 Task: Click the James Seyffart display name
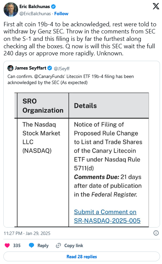coord(30,68)
